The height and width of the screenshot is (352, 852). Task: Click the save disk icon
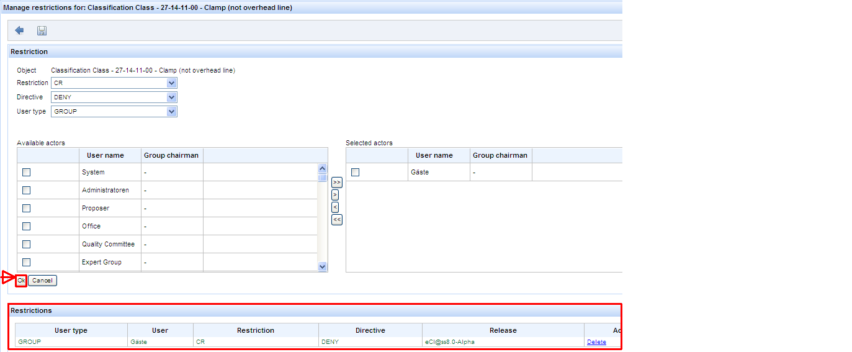[x=42, y=30]
